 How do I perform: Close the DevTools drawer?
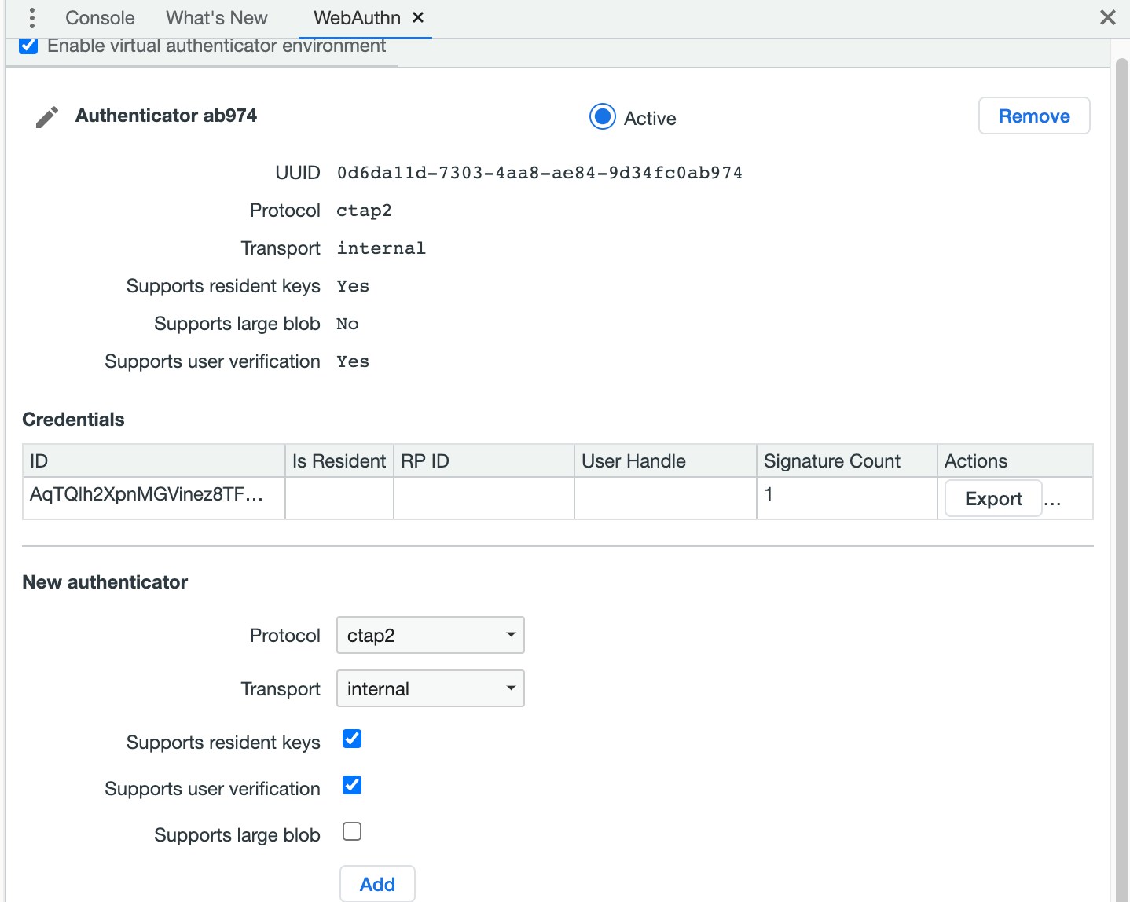pyautogui.click(x=1108, y=17)
